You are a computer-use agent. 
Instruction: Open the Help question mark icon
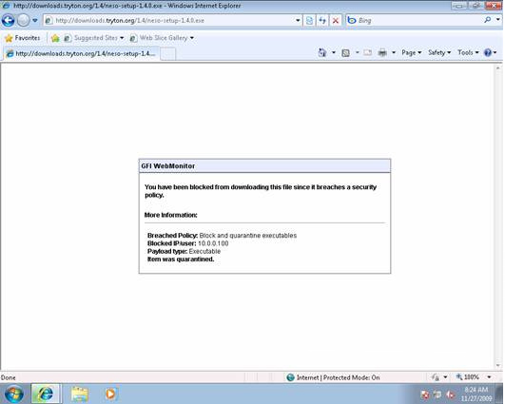488,52
